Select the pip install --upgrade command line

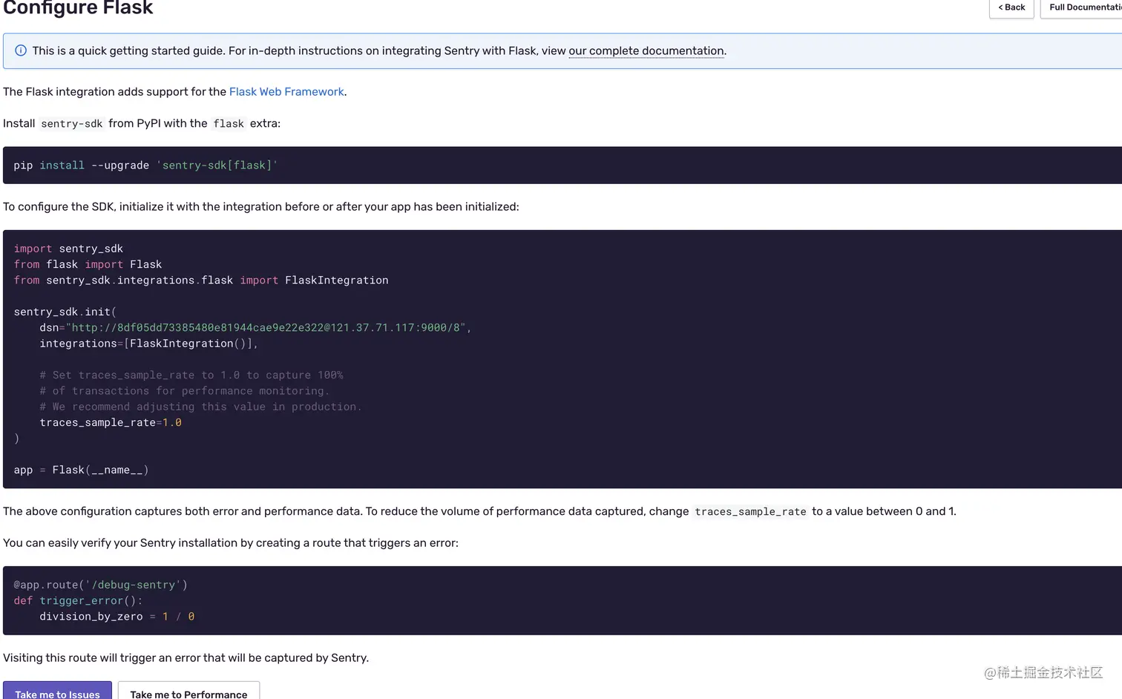tap(145, 165)
